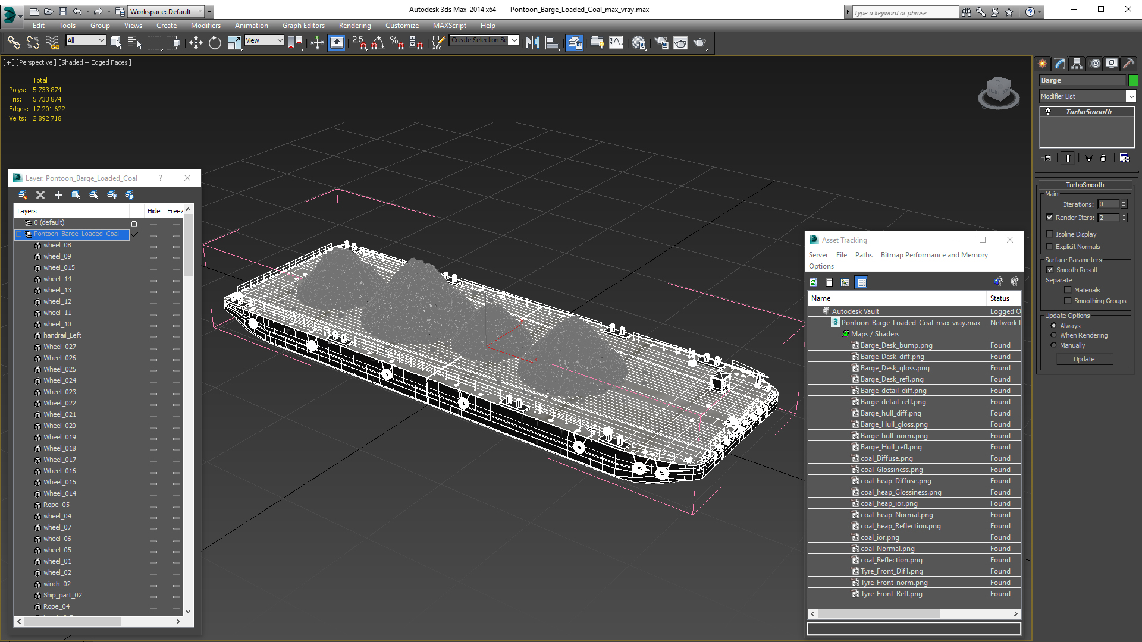Toggle TurboSmooth modifier lightbulb in stack
The width and height of the screenshot is (1142, 642).
tap(1048, 112)
